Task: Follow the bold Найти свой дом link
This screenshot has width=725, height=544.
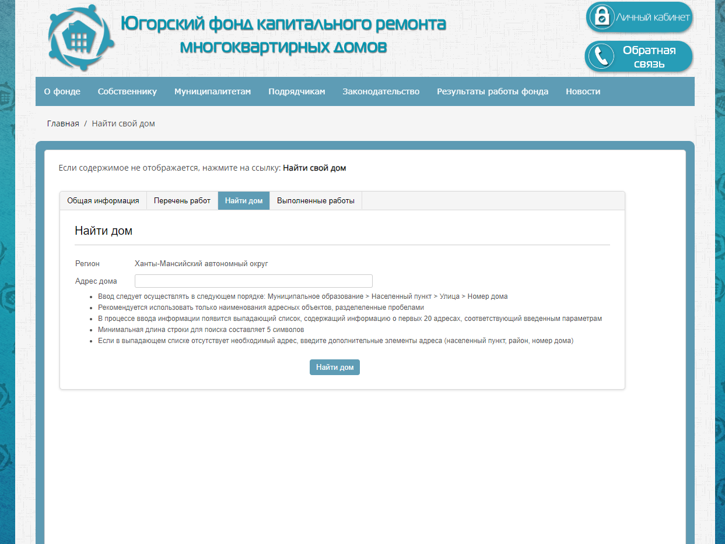Action: pos(314,168)
